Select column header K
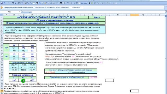The image size is (167, 94). (x=93, y=15)
